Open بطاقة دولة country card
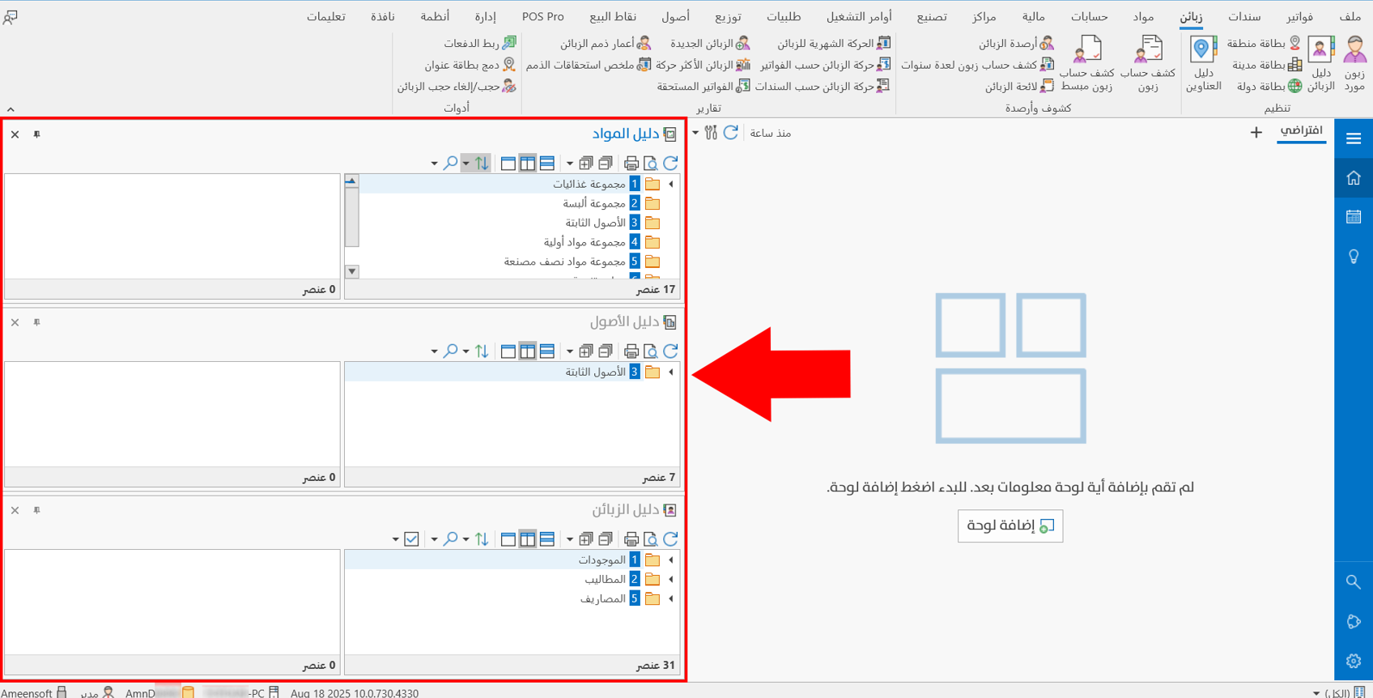 [x=1269, y=86]
